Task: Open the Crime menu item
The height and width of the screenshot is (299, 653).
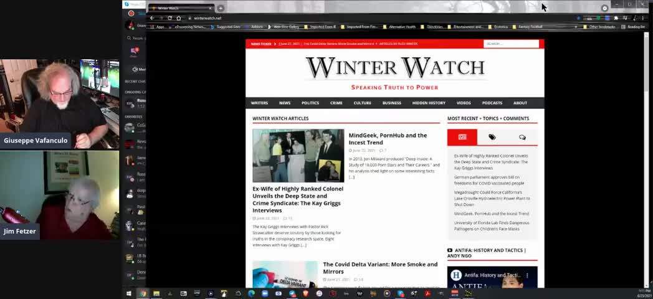Action: click(336, 103)
